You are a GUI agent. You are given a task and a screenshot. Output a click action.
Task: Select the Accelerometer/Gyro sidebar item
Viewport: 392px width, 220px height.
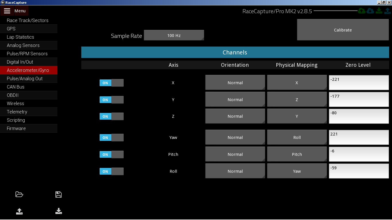tap(29, 70)
